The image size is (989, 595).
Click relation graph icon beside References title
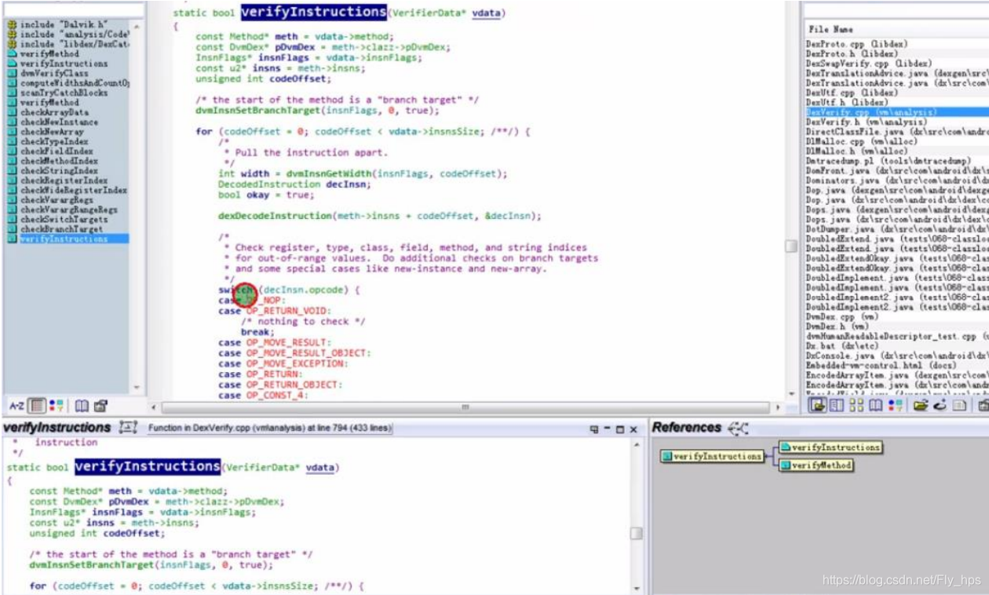[x=738, y=428]
